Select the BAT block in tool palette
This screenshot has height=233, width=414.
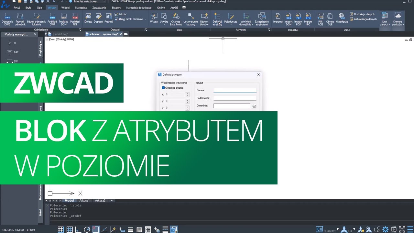pyautogui.click(x=13, y=52)
